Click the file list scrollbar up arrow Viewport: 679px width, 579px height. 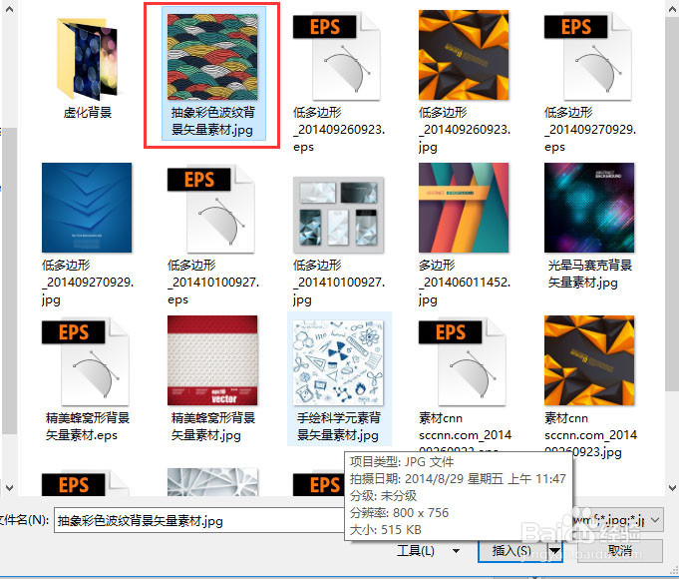672,8
